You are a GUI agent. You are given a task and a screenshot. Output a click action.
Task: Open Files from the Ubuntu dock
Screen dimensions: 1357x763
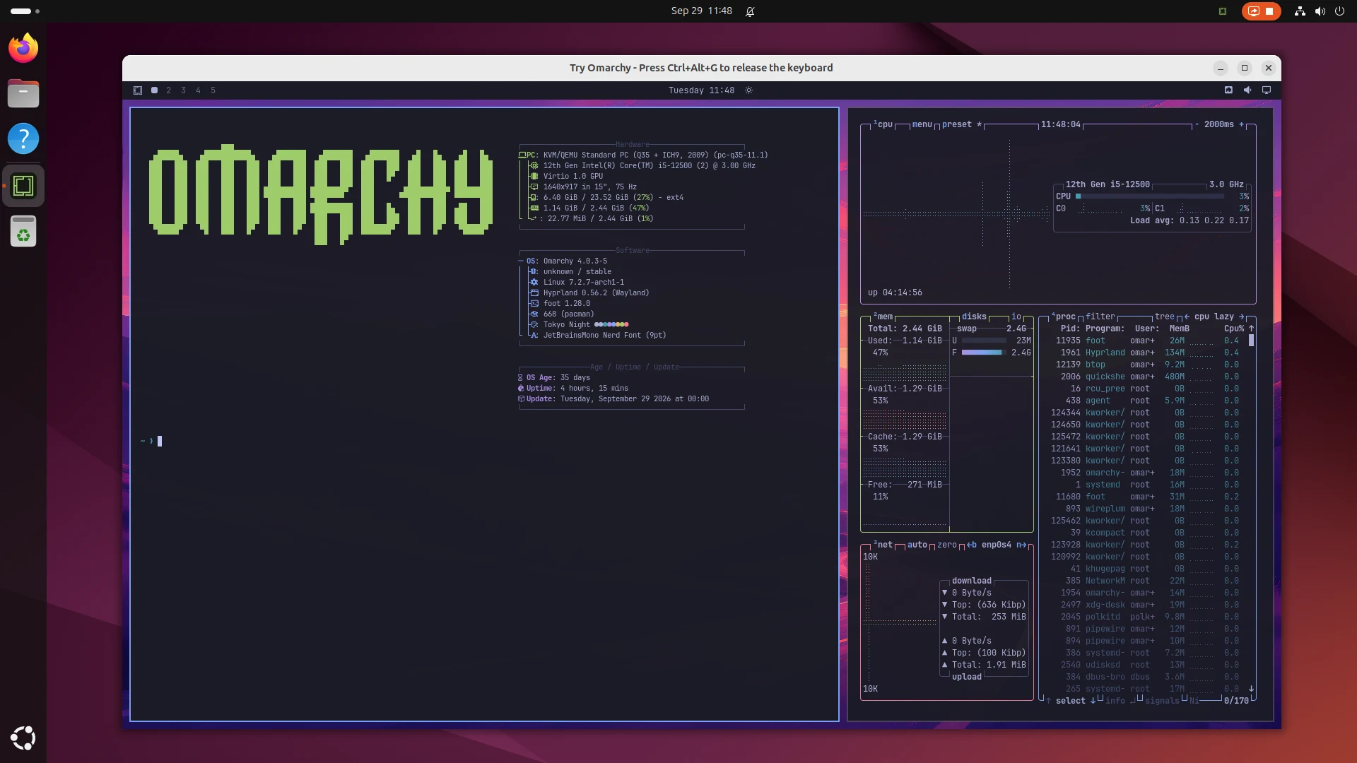(x=23, y=93)
